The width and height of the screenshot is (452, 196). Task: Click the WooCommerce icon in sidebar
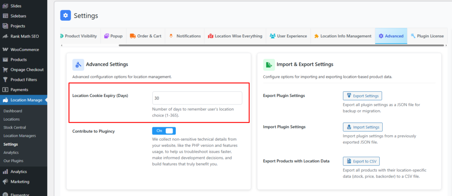pyautogui.click(x=5, y=50)
